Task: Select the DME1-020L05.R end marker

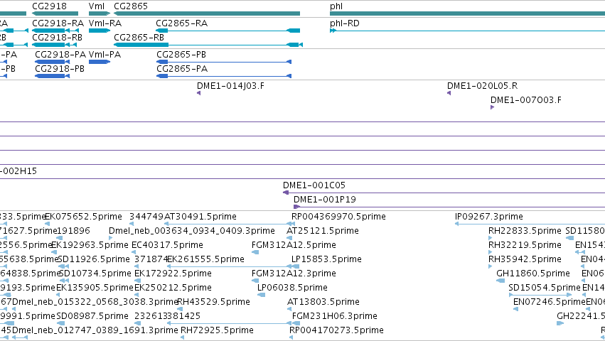Action: point(449,93)
